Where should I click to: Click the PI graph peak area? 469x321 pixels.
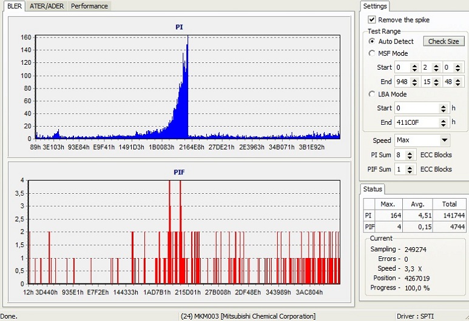pos(186,61)
